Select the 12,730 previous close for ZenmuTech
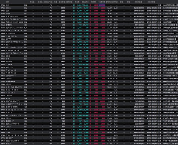This screenshot has height=145, width=178. tap(63, 50)
